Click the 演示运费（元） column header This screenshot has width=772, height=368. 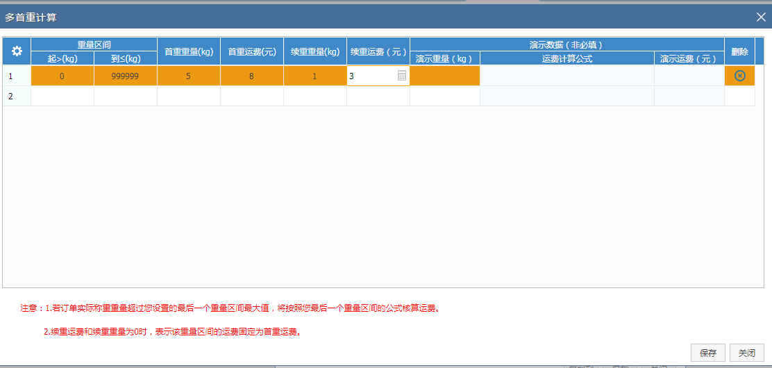click(689, 58)
